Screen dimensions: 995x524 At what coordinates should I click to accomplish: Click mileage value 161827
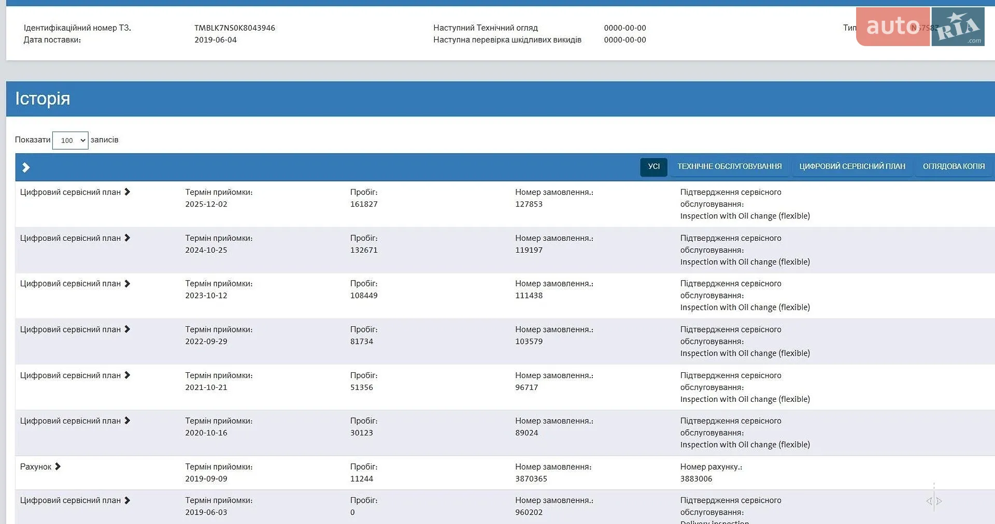(x=364, y=204)
